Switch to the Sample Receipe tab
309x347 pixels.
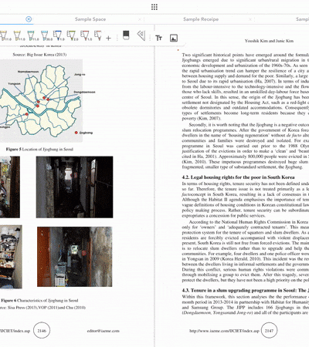(x=201, y=19)
